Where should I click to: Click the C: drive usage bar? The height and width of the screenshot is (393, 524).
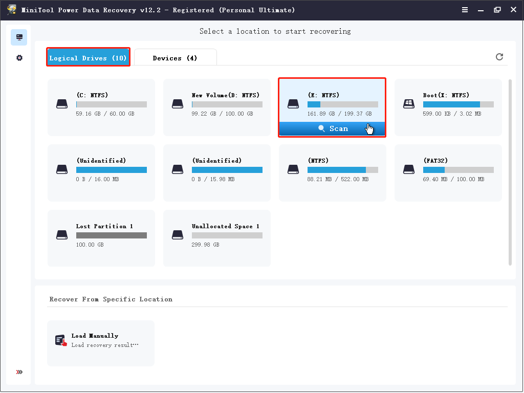pos(112,104)
